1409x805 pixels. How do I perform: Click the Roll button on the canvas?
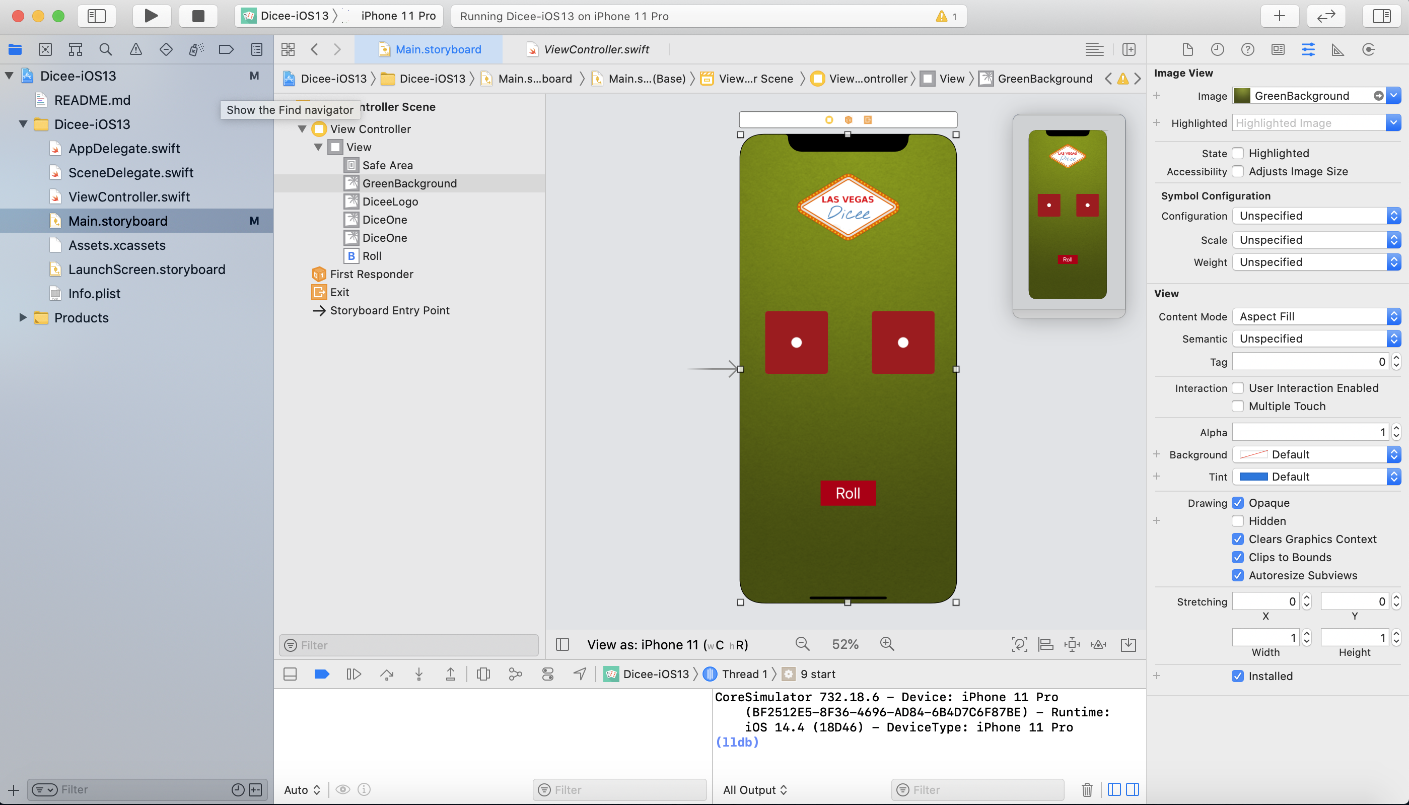click(848, 493)
